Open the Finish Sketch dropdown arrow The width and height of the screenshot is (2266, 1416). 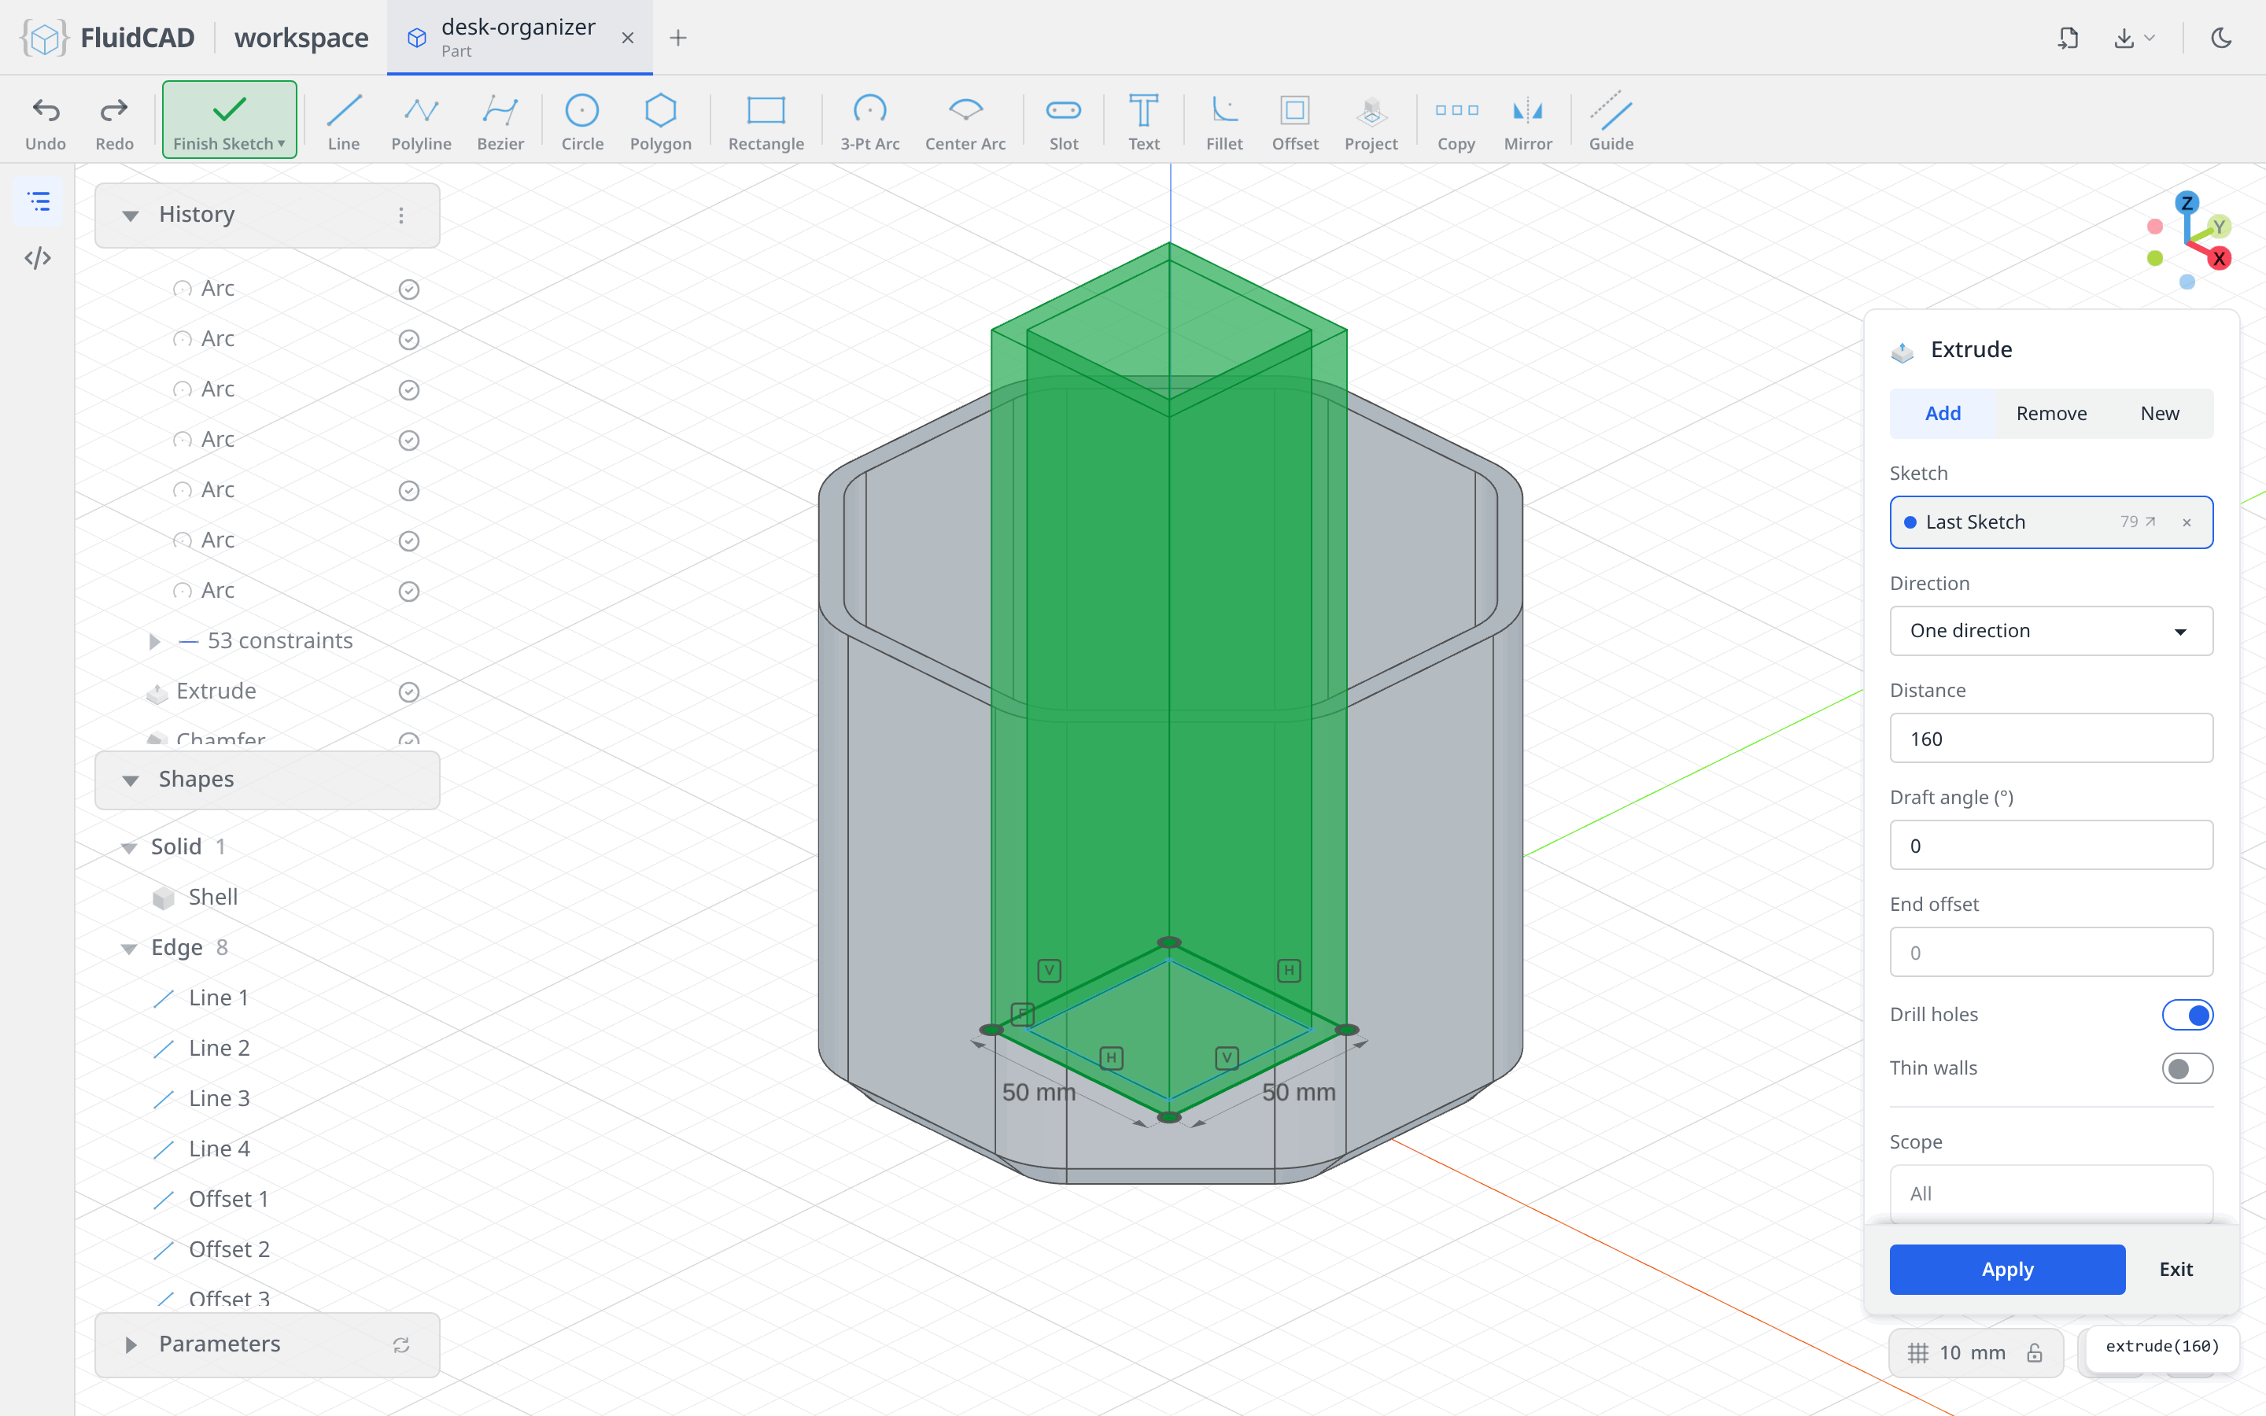pos(281,143)
